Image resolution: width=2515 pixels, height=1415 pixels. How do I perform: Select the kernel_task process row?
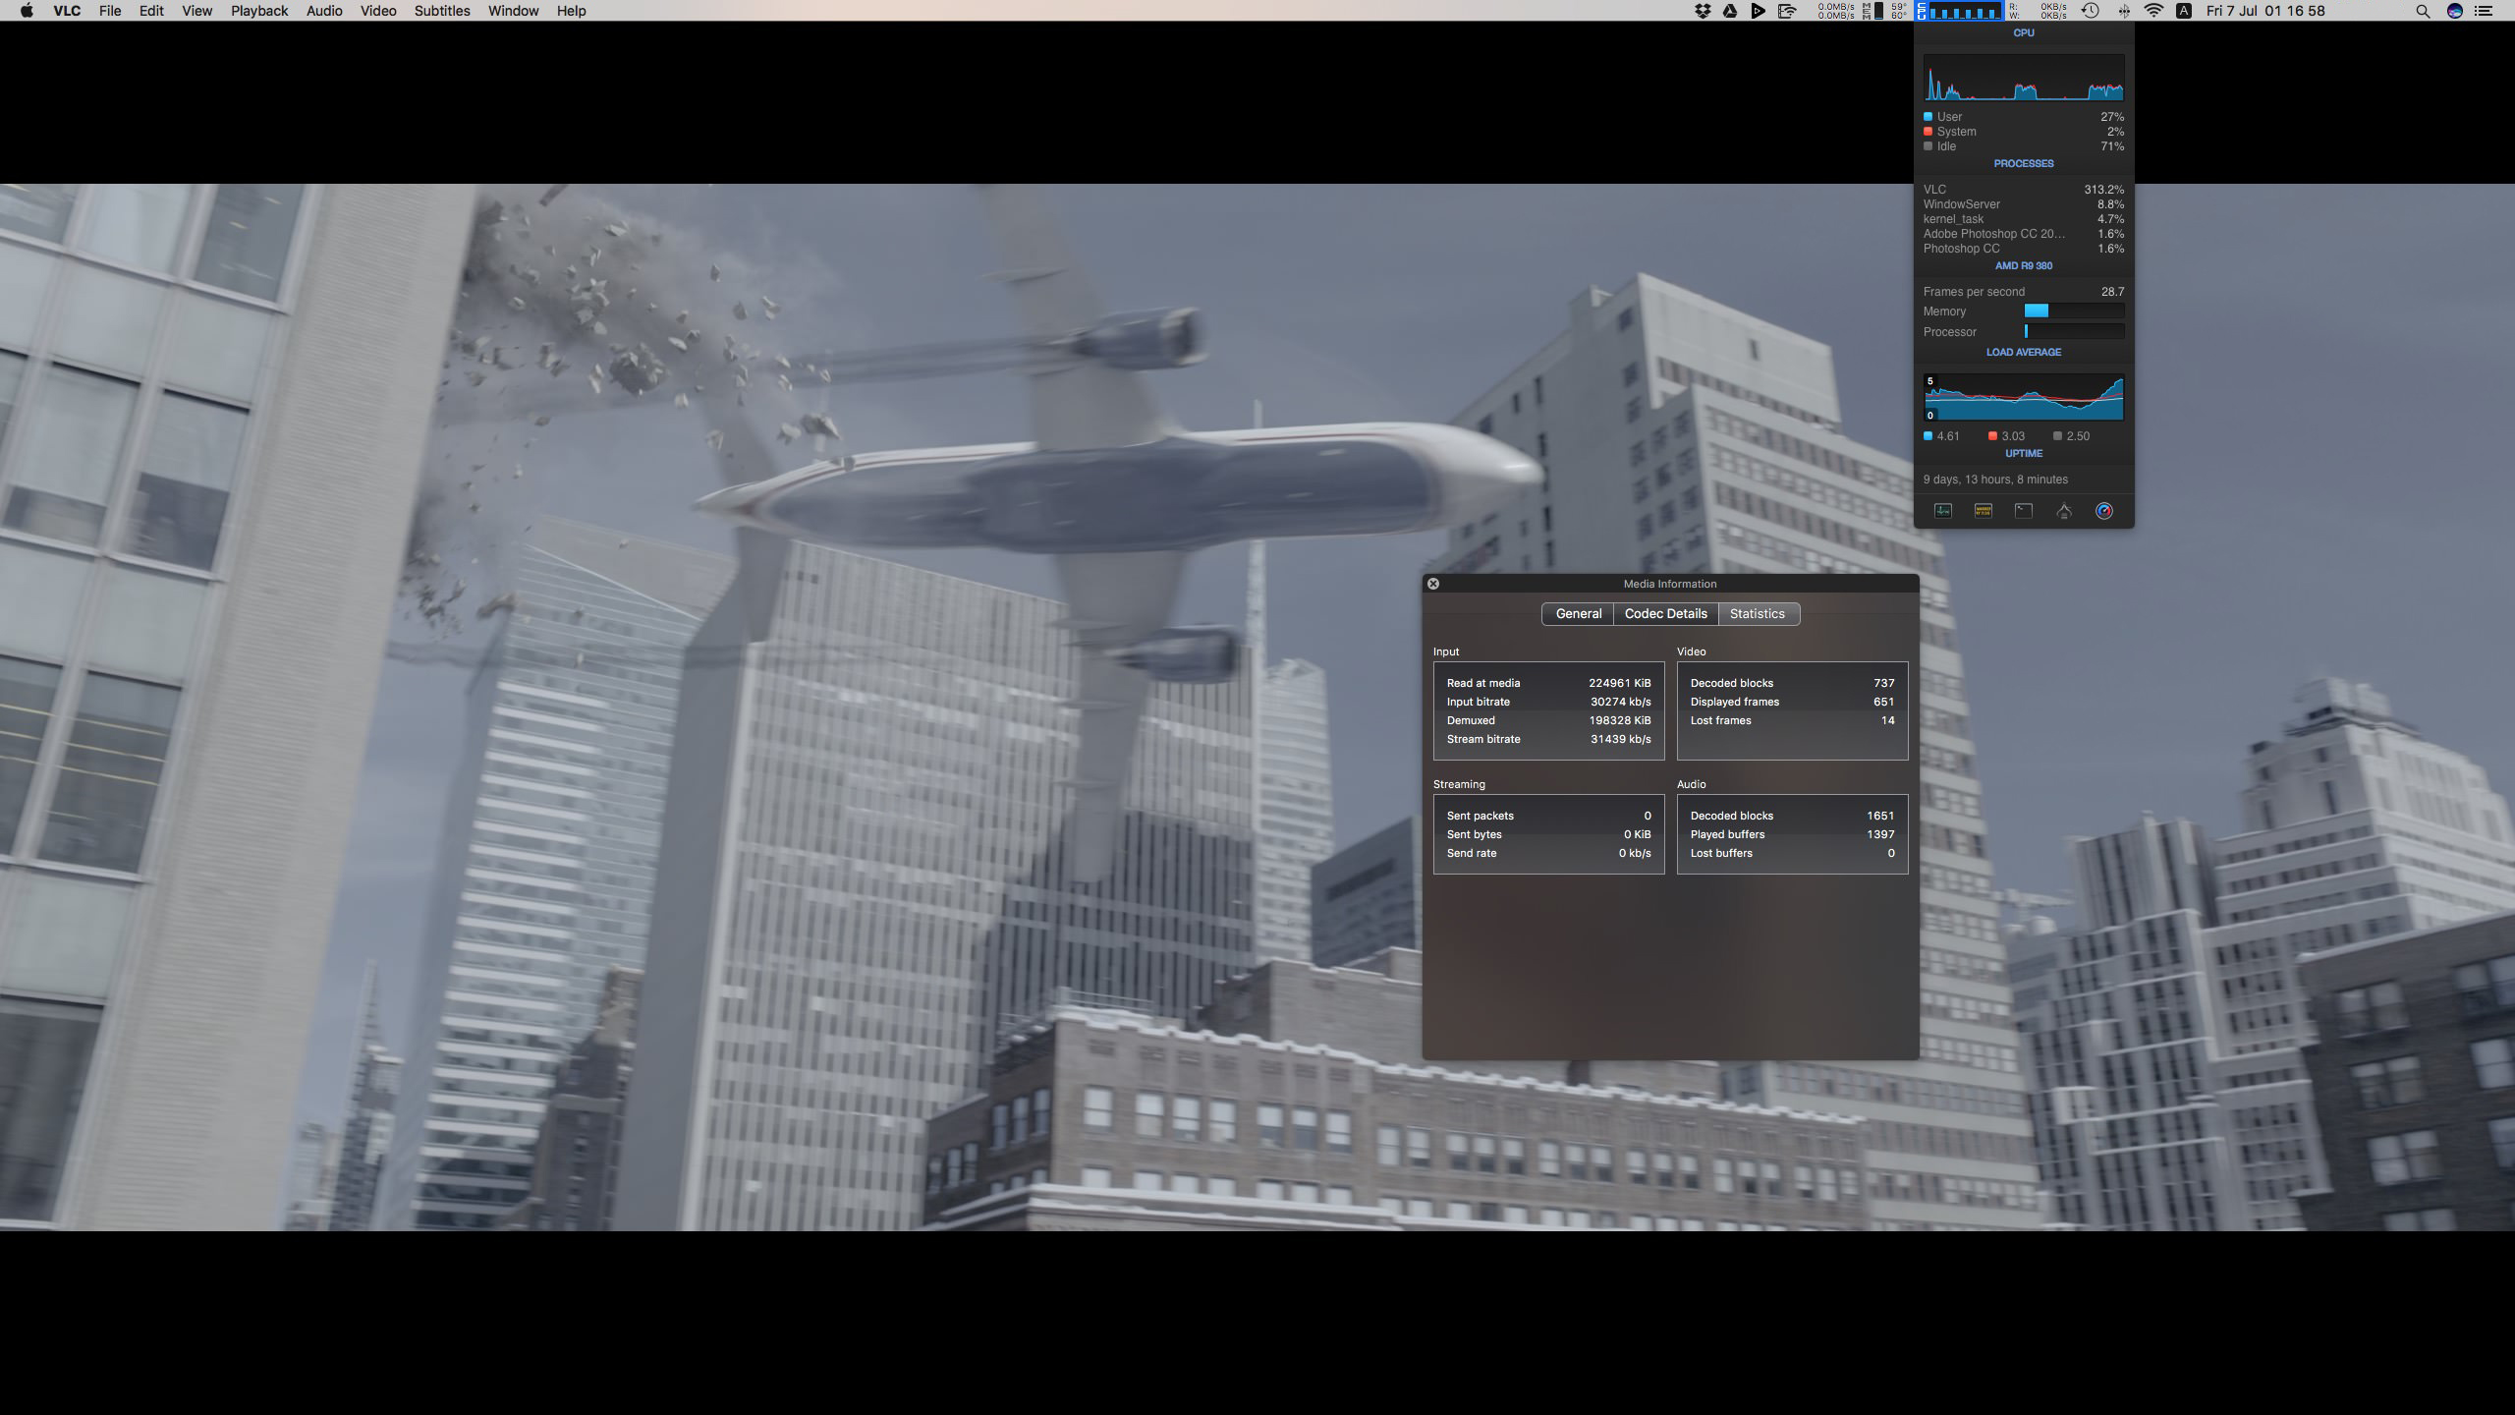point(2024,219)
